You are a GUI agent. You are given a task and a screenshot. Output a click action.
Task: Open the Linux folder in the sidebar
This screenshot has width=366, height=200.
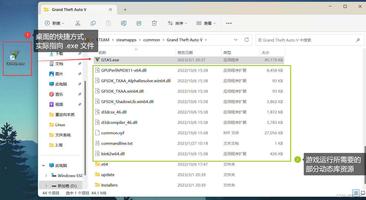(57, 125)
